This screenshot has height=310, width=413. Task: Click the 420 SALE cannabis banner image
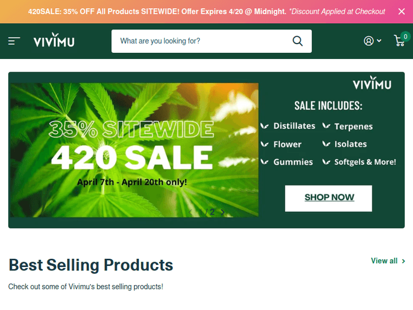click(x=134, y=150)
